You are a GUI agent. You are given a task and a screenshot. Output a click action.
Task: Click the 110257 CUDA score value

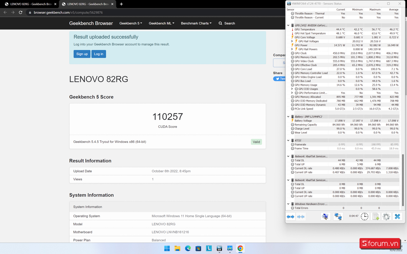pos(168,117)
